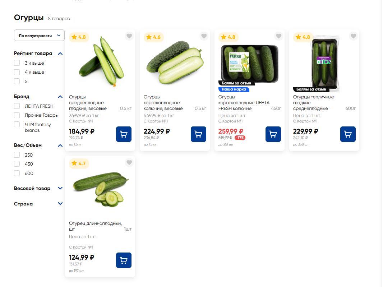Add короткоплодные колючие весовые cucumbers to cart

click(x=198, y=134)
